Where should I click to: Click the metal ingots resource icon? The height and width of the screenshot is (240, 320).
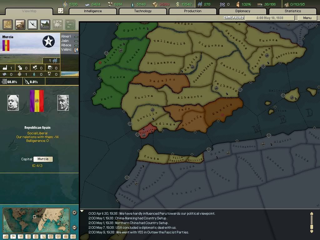pyautogui.click(x=87, y=4)
